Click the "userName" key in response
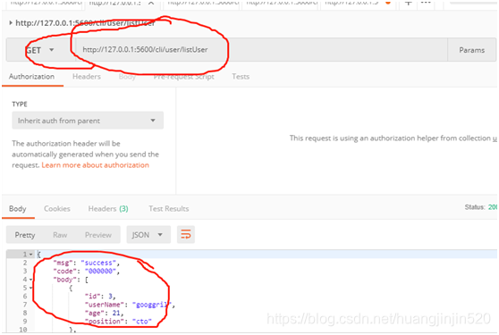Image resolution: width=499 pixels, height=335 pixels. 105,305
